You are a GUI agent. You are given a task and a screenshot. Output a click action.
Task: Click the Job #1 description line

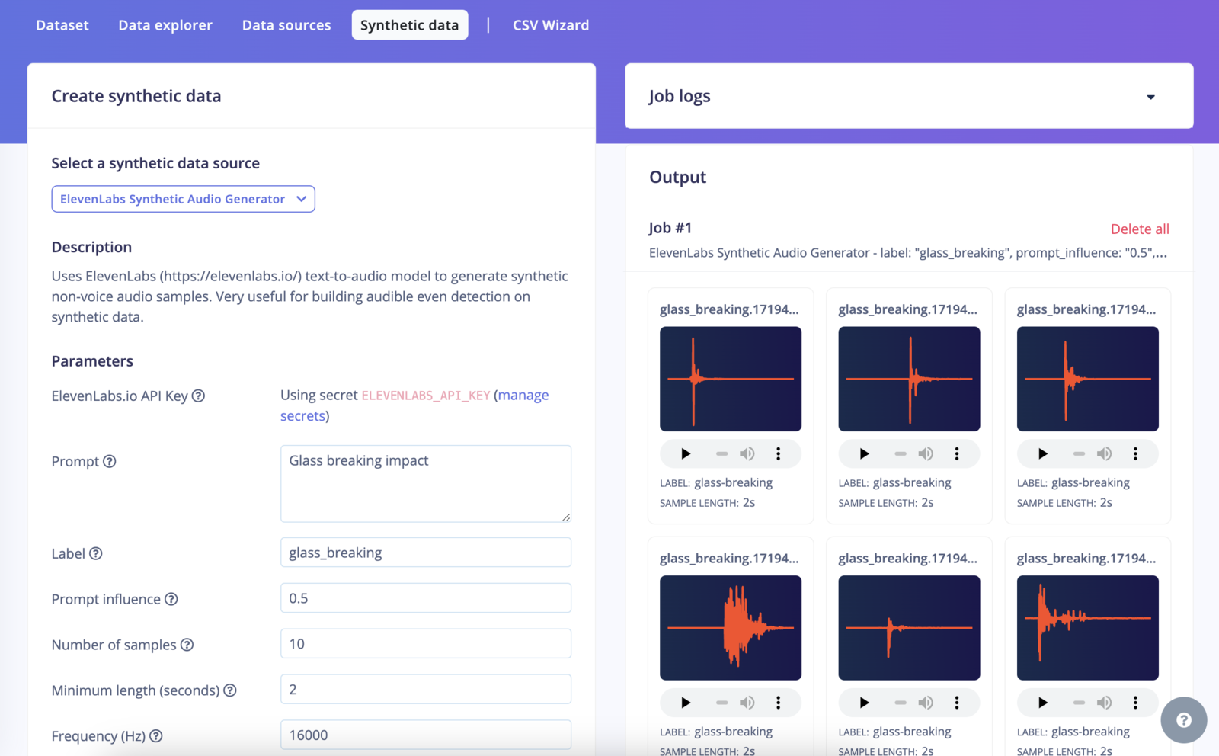point(908,253)
